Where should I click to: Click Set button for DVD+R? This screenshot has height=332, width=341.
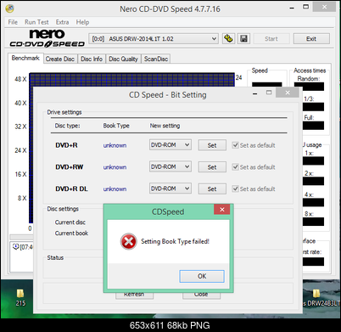pos(212,145)
